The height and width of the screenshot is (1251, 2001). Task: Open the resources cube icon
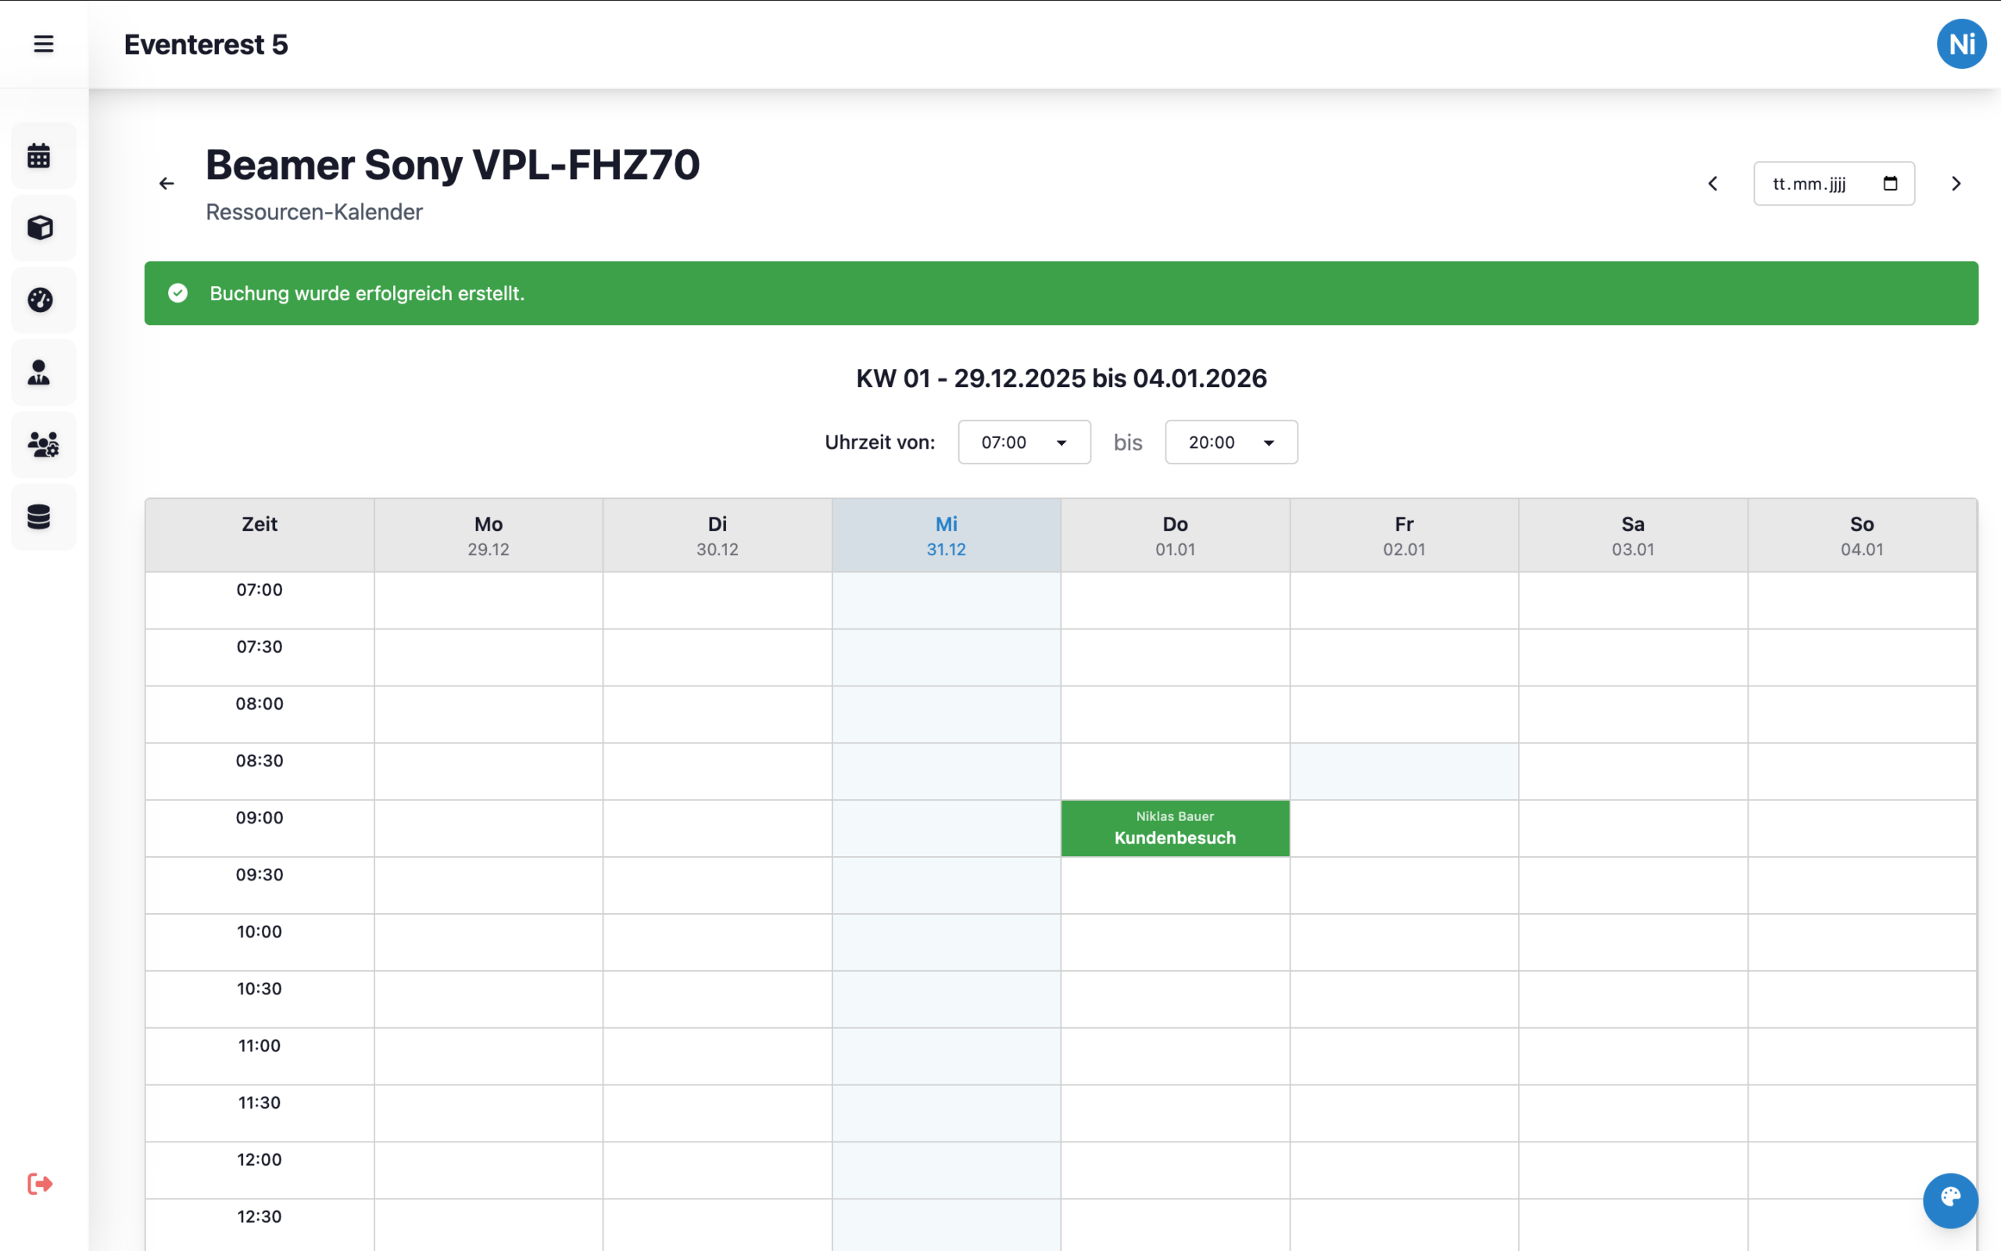tap(40, 228)
